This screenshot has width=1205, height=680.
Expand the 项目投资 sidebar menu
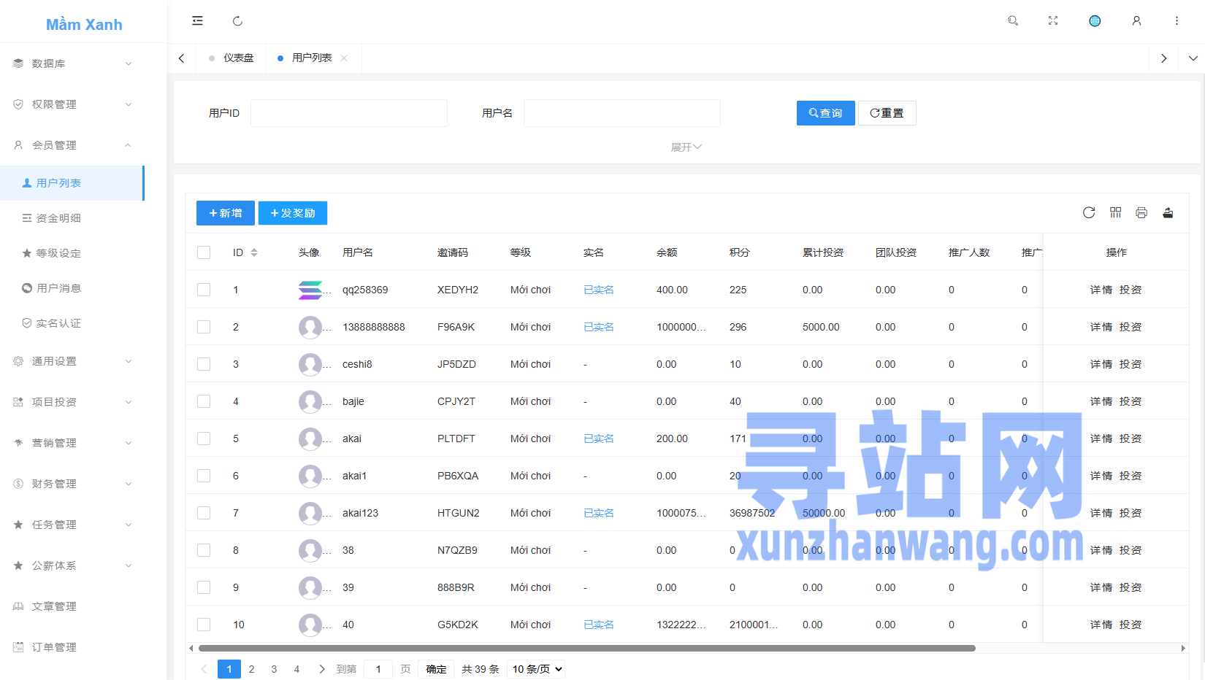pyautogui.click(x=72, y=402)
